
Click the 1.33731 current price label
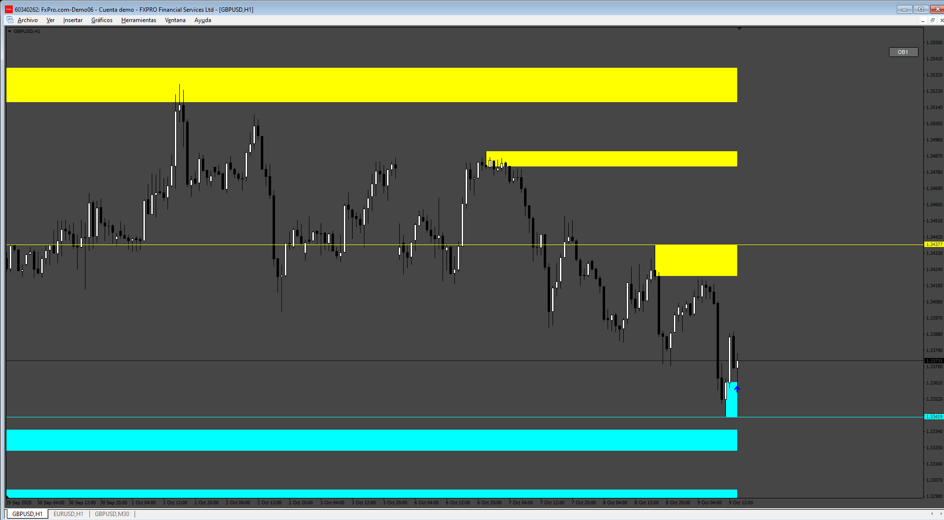tap(934, 361)
